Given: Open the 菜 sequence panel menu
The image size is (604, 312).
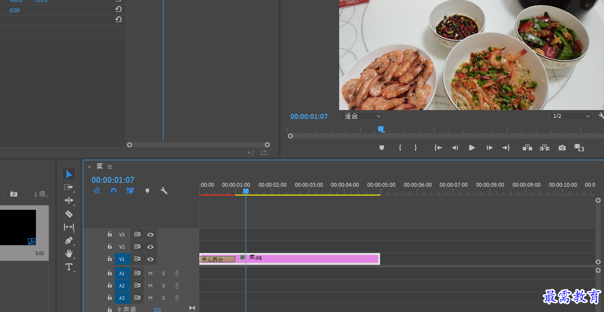Looking at the screenshot, I should coord(110,167).
